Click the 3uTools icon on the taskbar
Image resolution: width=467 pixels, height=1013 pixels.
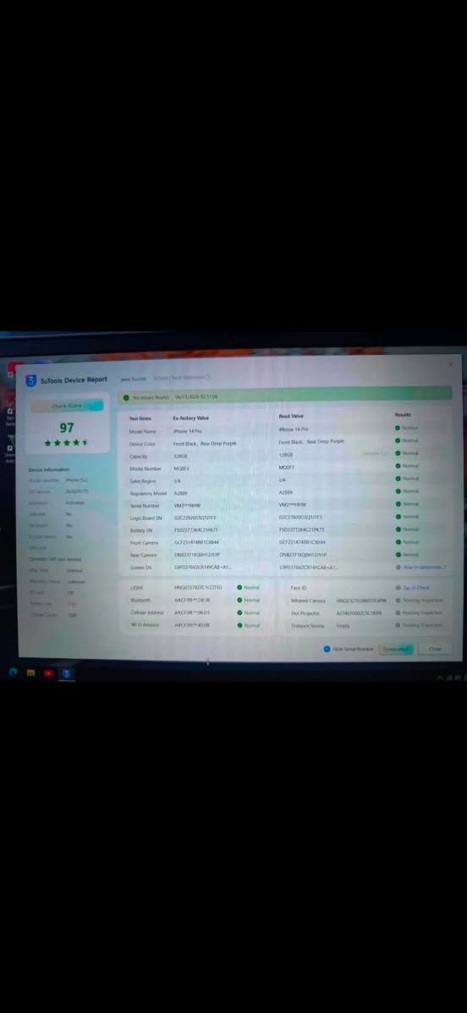[66, 673]
